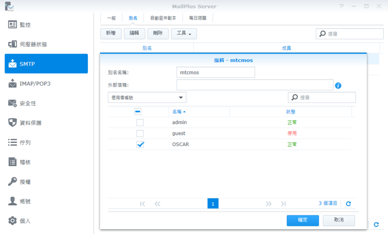Click the 別名名稱 input field
This screenshot has height=234, width=388.
[215, 72]
